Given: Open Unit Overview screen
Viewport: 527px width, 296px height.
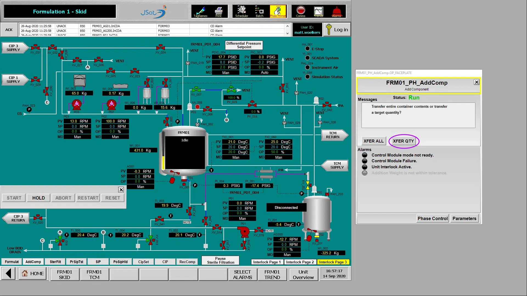Looking at the screenshot, I should 303,274.
